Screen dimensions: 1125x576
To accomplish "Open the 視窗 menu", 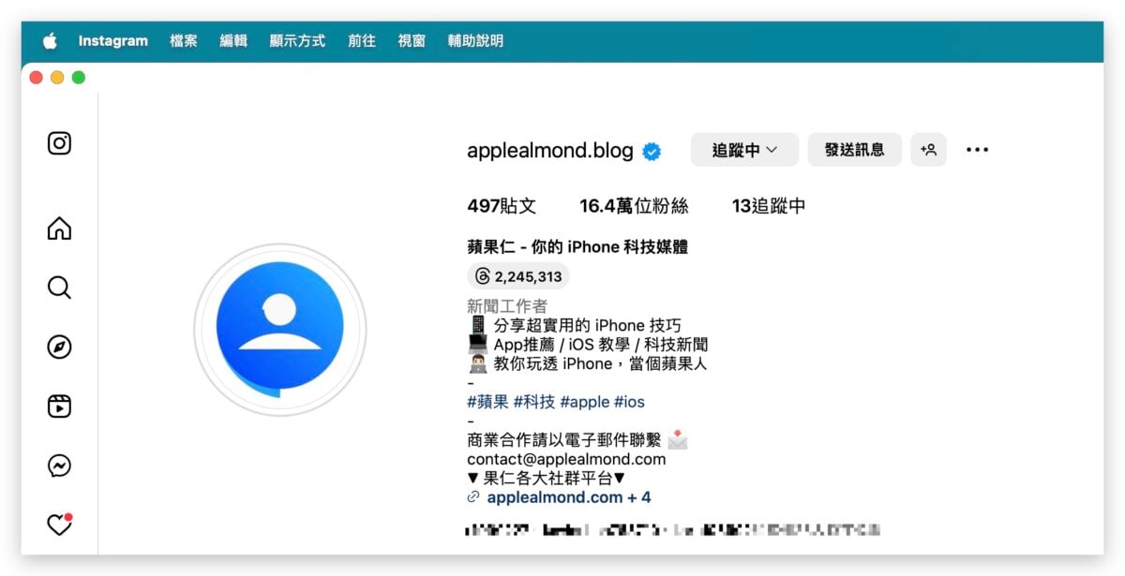I will (412, 41).
